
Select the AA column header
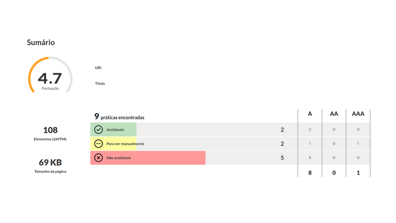coord(334,114)
